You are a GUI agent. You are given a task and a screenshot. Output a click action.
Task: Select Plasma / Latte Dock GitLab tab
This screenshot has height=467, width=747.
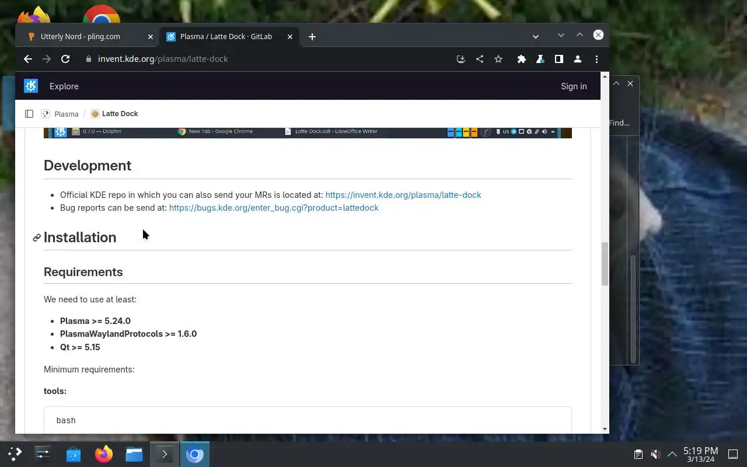pos(226,37)
